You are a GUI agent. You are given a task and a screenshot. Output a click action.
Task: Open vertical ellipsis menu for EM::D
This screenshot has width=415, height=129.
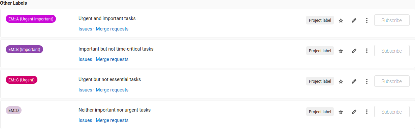pos(366,112)
